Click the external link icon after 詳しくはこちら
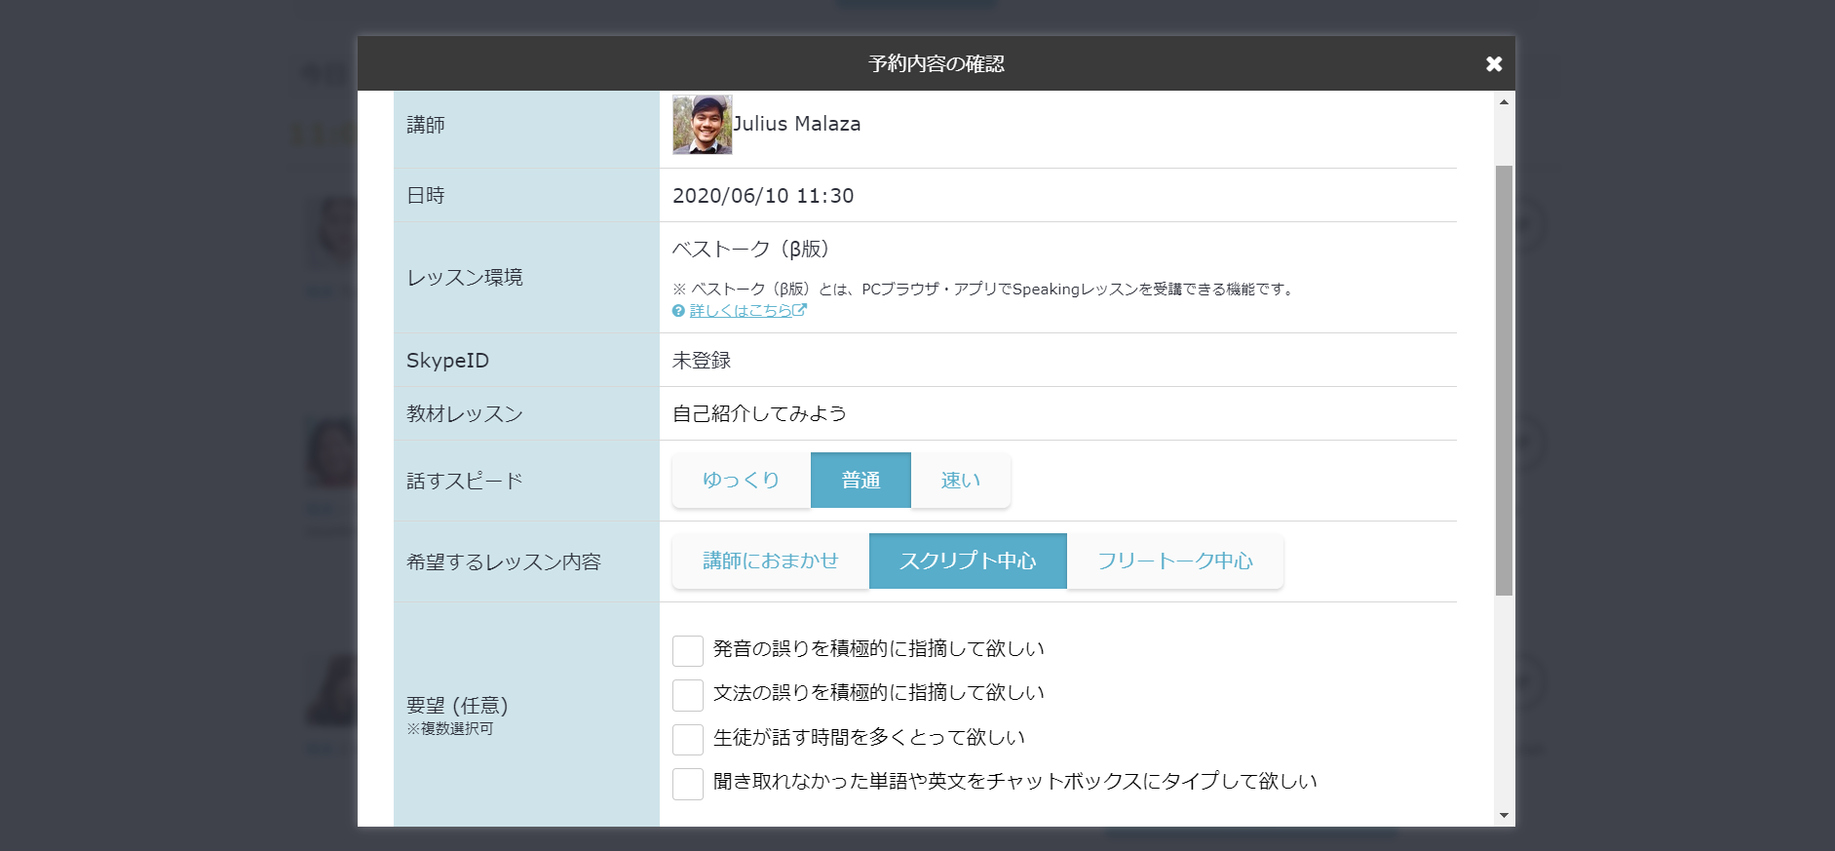This screenshot has height=851, width=1835. (800, 310)
